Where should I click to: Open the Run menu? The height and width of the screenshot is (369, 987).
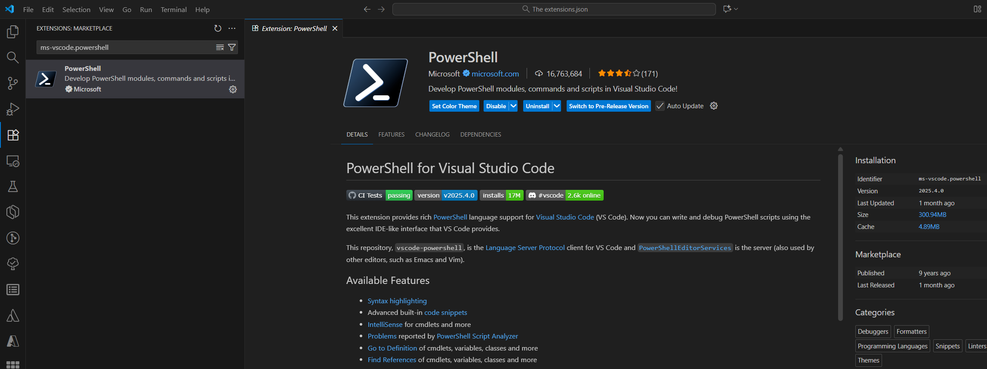[x=146, y=9]
